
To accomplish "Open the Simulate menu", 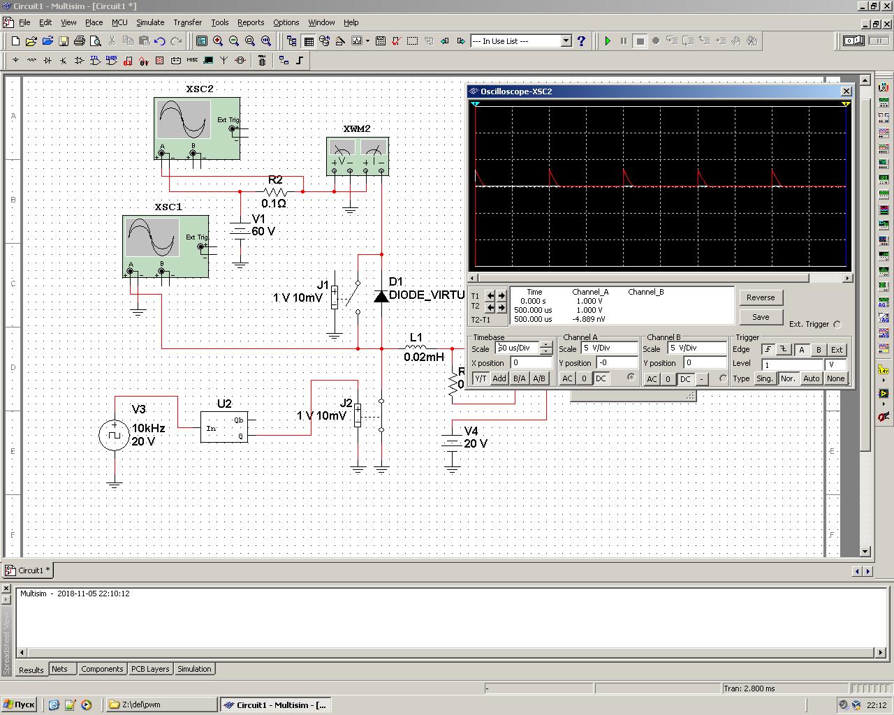I will point(149,22).
